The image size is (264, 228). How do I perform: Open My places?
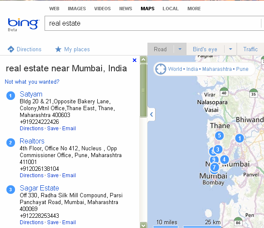click(x=77, y=50)
